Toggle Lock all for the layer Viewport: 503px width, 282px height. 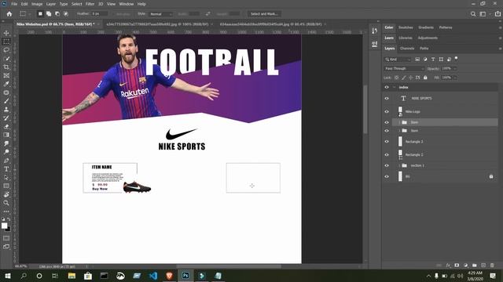425,78
